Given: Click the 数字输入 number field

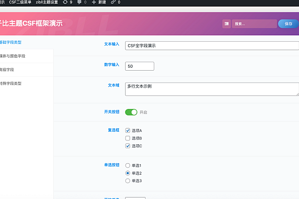Looking at the screenshot, I should tap(140, 66).
